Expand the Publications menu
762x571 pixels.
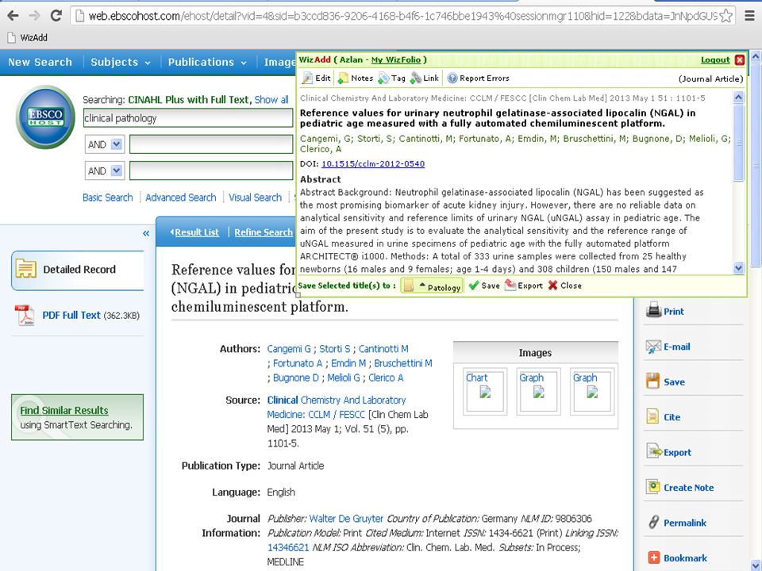click(x=207, y=62)
